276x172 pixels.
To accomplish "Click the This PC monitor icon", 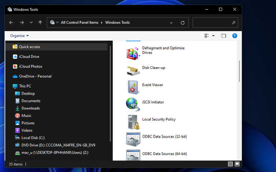I will (15, 86).
